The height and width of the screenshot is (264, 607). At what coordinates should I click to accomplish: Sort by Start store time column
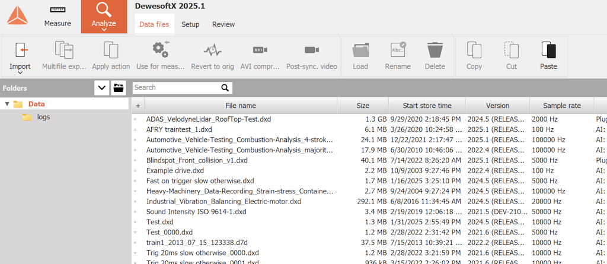click(427, 106)
